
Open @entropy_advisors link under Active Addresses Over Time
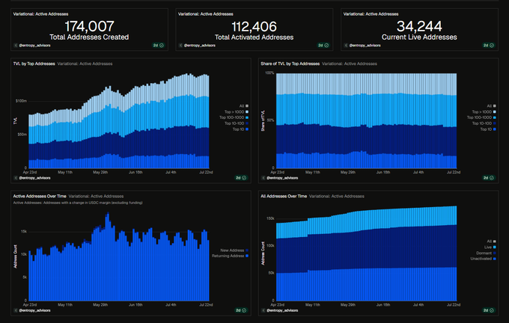(x=34, y=310)
